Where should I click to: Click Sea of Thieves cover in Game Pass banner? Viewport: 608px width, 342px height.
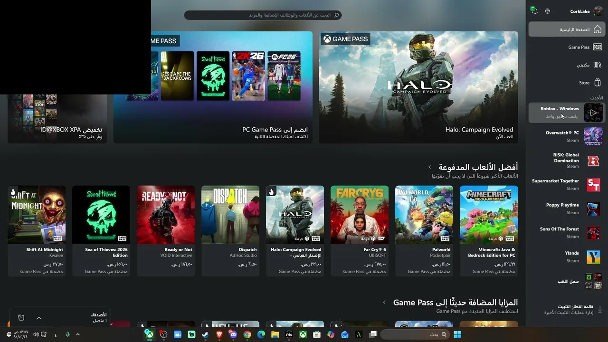tap(213, 76)
